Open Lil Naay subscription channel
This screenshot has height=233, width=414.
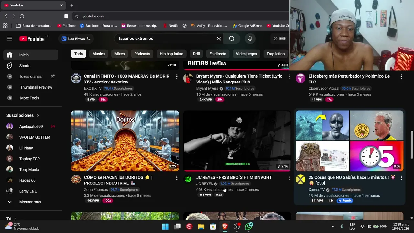(x=31, y=148)
